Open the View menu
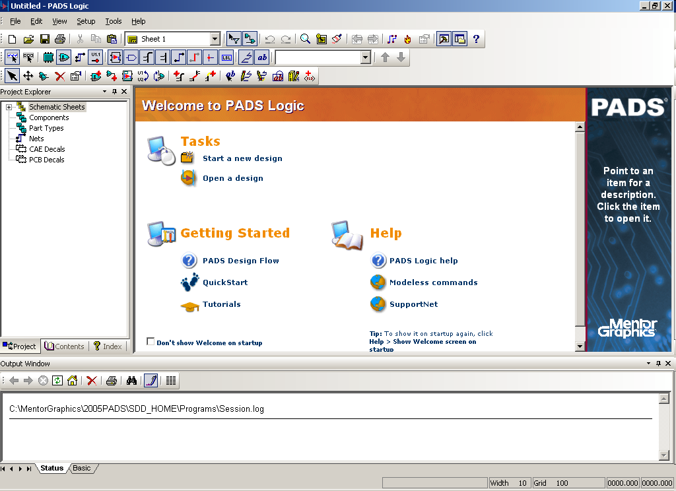Viewport: 676px width, 491px height. [x=59, y=21]
